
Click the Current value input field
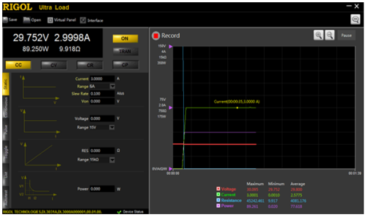pos(102,79)
